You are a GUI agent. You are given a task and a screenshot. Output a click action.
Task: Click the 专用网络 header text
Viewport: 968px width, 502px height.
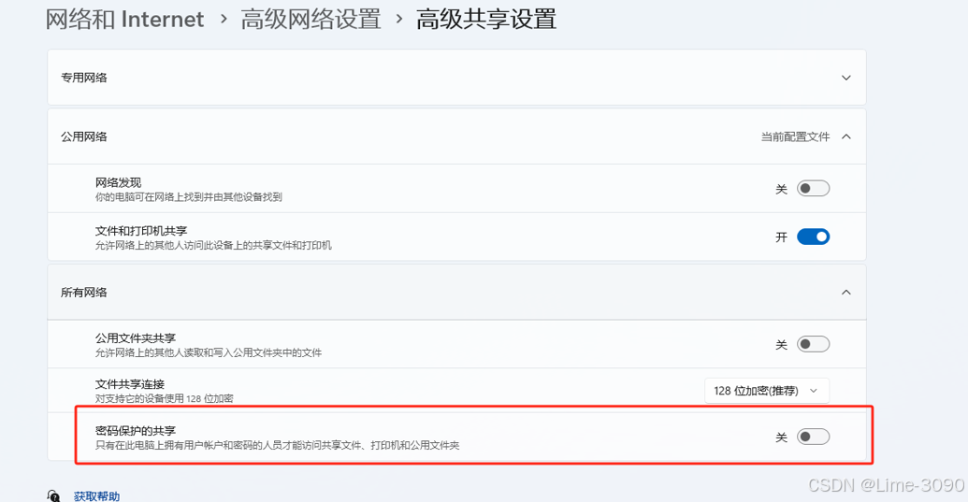(x=84, y=78)
